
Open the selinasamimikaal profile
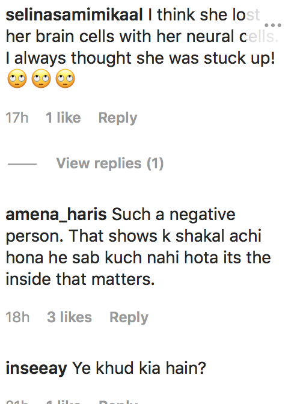click(x=74, y=14)
